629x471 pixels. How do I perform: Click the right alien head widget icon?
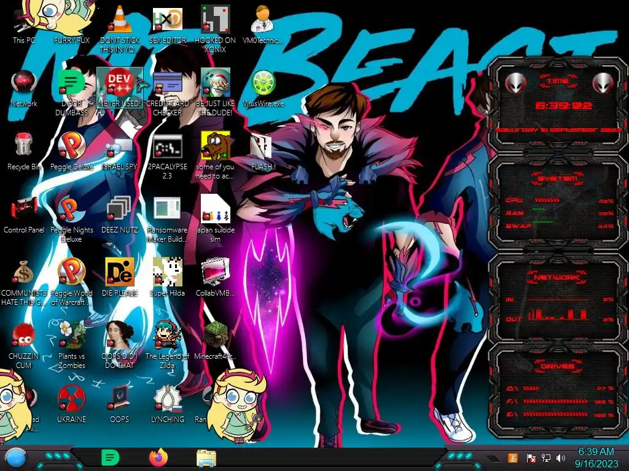tap(603, 83)
